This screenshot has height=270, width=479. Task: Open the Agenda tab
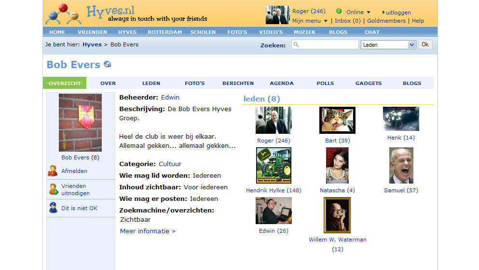click(282, 83)
